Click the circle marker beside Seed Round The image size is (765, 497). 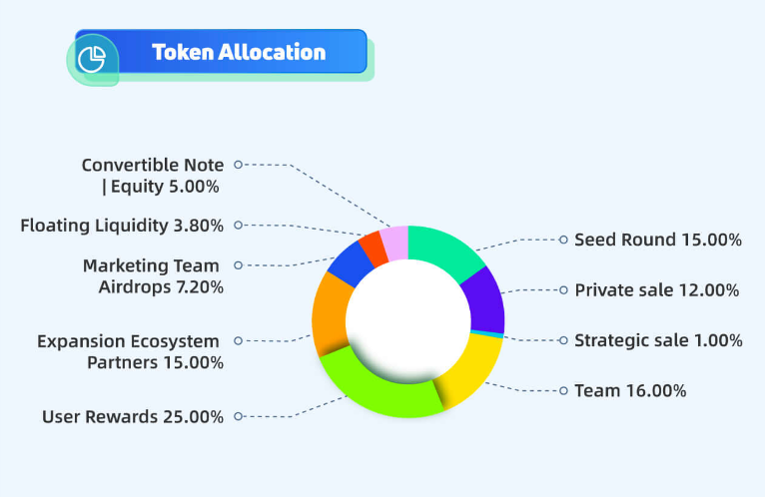point(563,240)
